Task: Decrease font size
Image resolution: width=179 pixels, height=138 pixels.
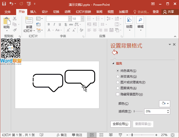Action: [x=74, y=30]
